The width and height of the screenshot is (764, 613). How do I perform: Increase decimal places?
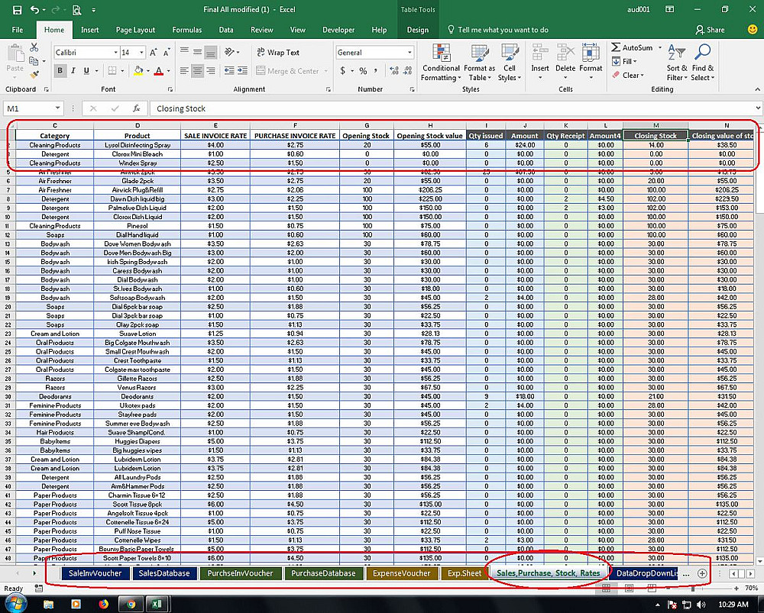click(394, 71)
